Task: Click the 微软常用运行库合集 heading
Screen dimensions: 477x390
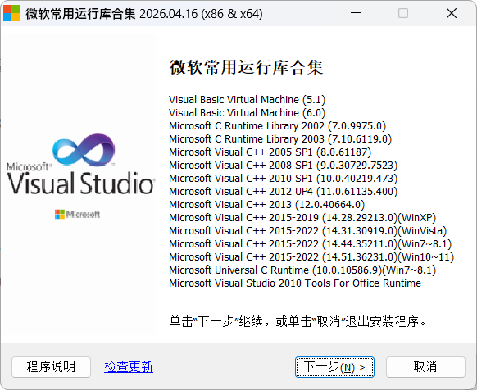Action: [x=246, y=67]
